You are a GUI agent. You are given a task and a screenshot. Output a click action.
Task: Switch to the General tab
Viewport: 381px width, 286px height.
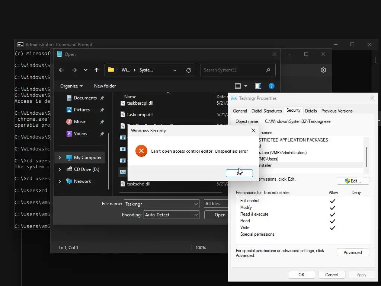click(240, 111)
